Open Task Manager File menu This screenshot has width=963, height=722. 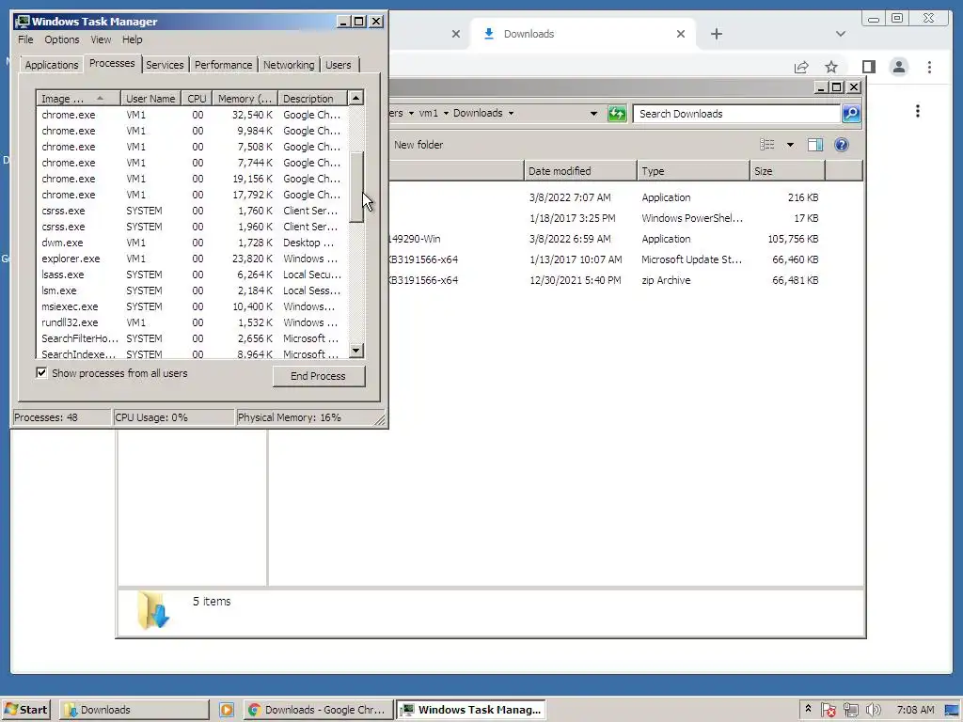(x=25, y=39)
